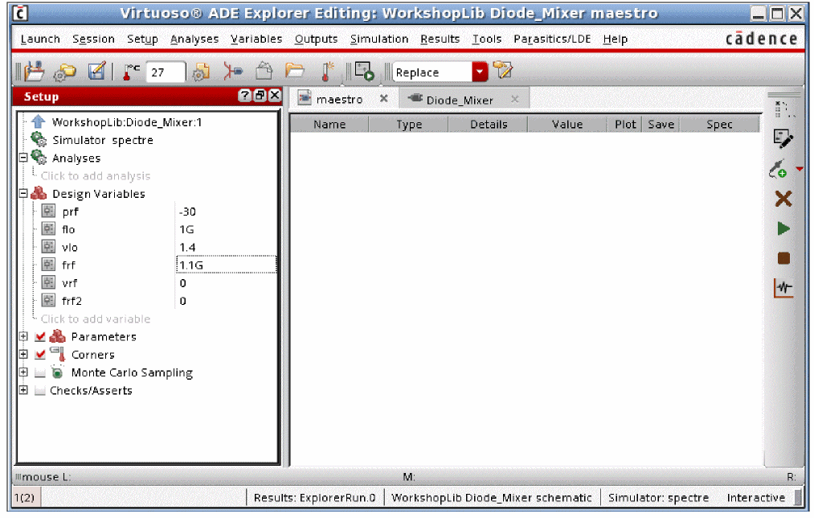Select WorkshopLib:Diode_Mixer:1 tree item
814x518 pixels.
point(127,122)
